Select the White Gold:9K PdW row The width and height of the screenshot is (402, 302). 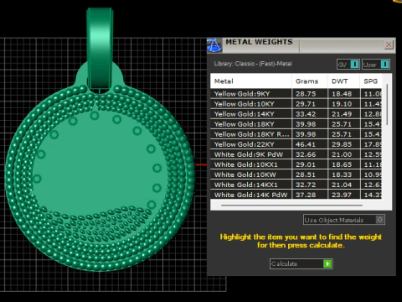(x=296, y=154)
